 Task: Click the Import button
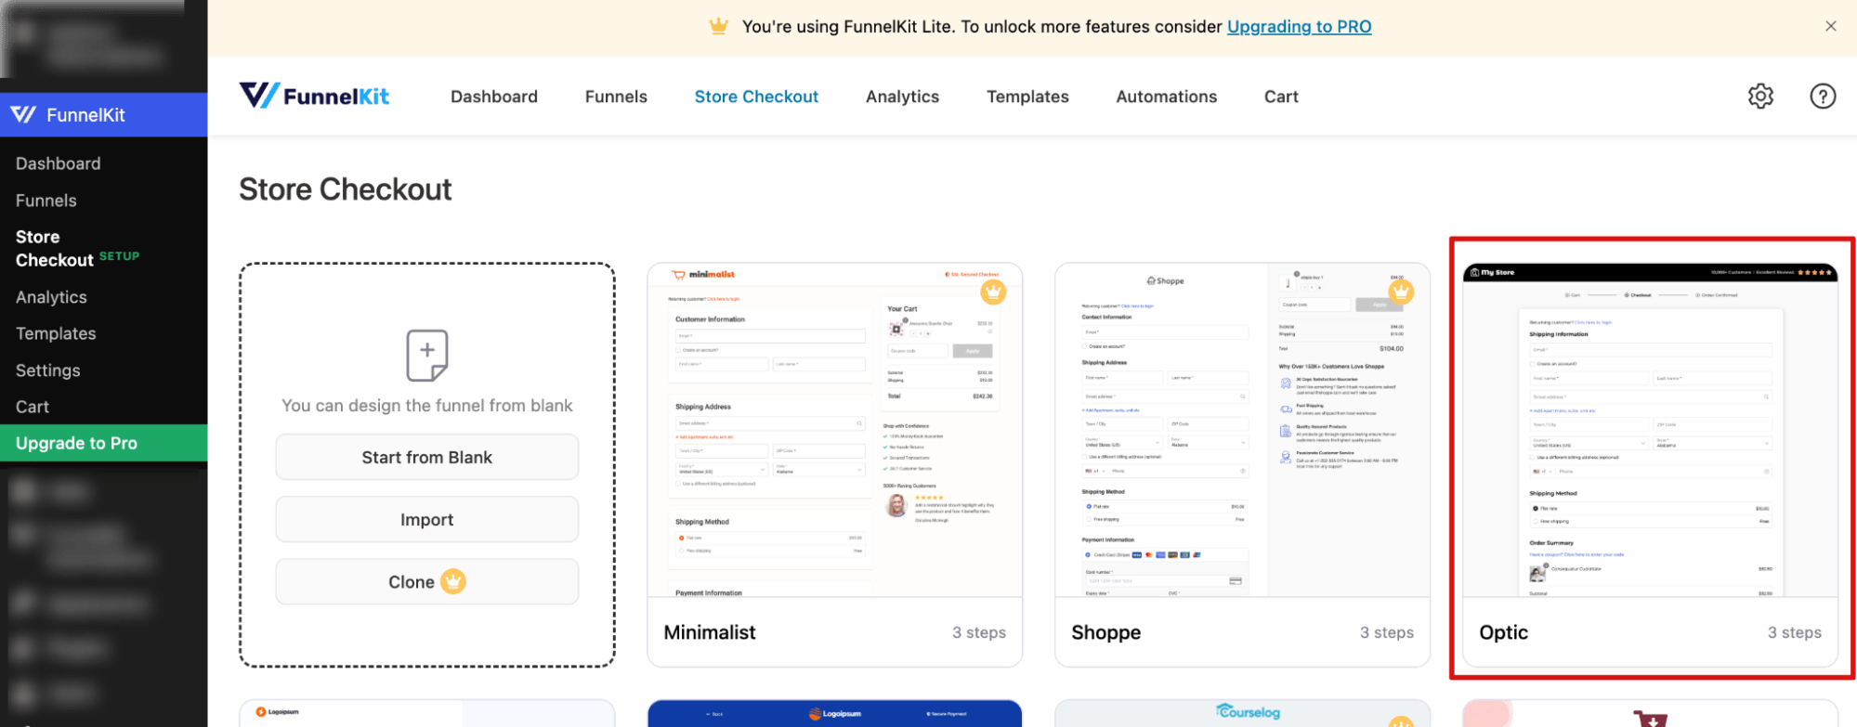pos(427,520)
